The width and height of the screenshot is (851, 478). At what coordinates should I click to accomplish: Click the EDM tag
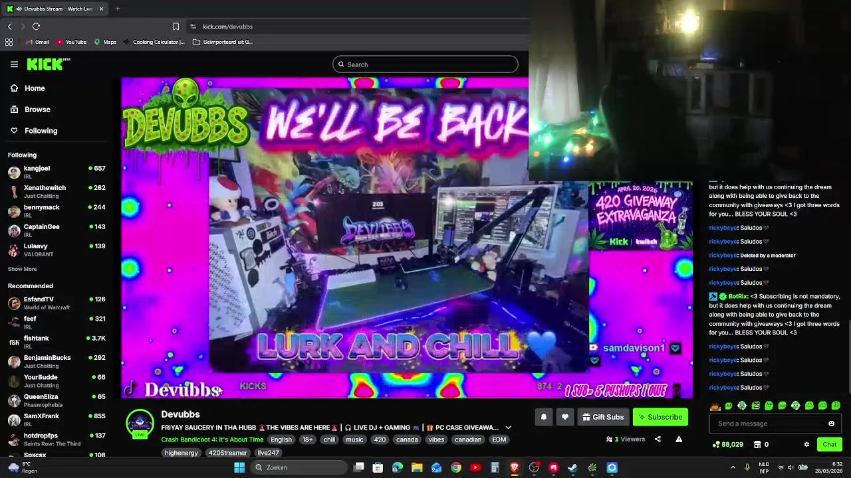(x=499, y=439)
